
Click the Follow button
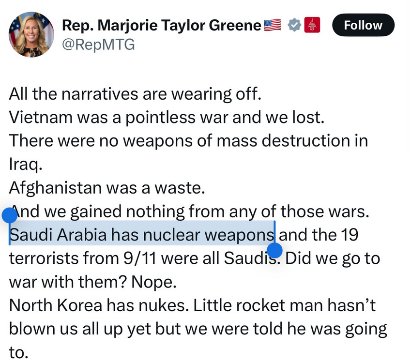click(363, 25)
